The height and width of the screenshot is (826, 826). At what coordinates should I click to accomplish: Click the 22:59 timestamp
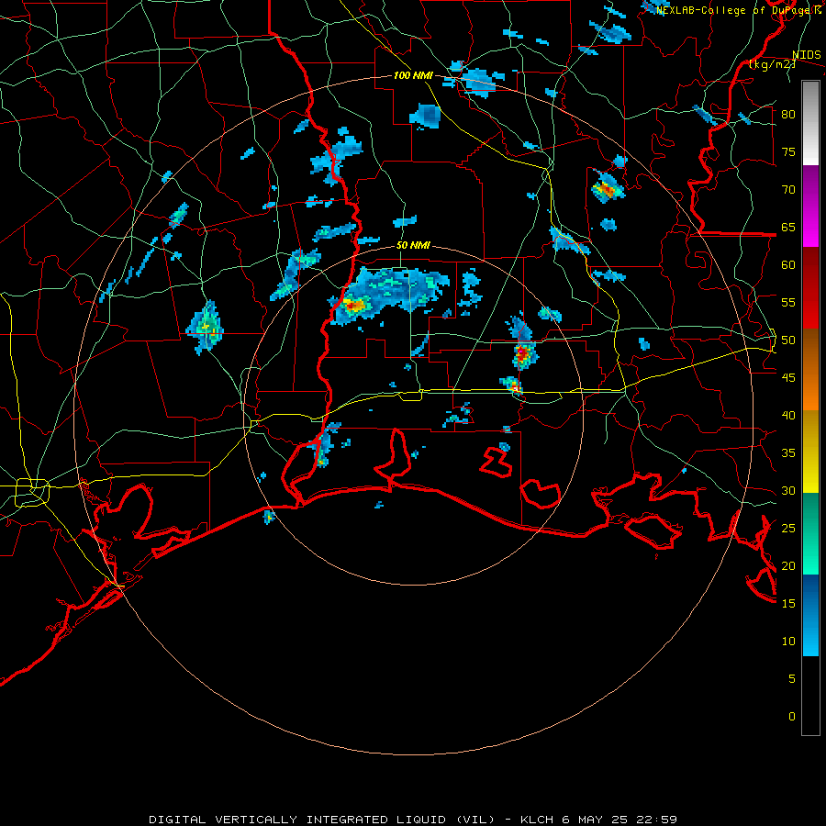656,820
